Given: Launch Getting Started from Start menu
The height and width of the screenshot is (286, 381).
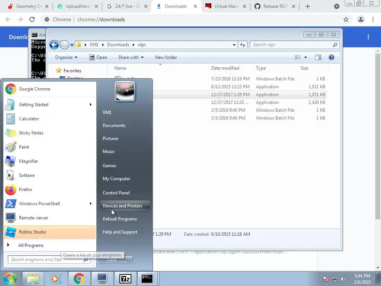Looking at the screenshot, I should (50, 105).
